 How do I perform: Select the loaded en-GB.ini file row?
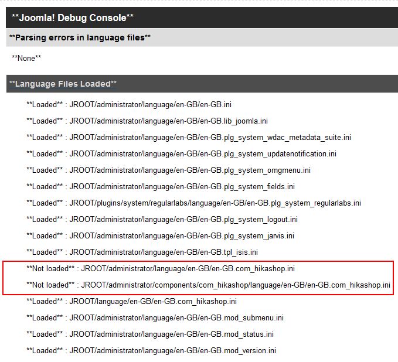129,104
